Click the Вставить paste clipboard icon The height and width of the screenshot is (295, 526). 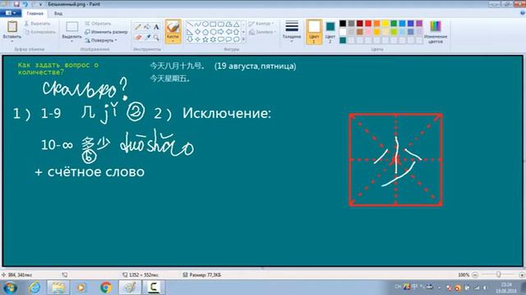[12, 26]
